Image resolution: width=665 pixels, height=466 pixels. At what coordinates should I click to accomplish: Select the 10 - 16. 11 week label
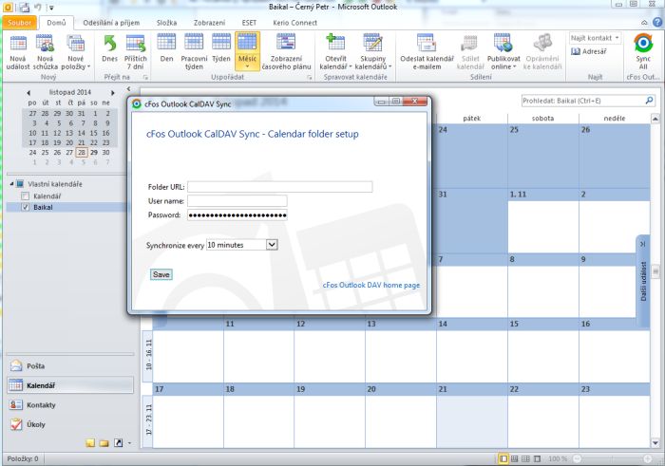pyautogui.click(x=148, y=354)
